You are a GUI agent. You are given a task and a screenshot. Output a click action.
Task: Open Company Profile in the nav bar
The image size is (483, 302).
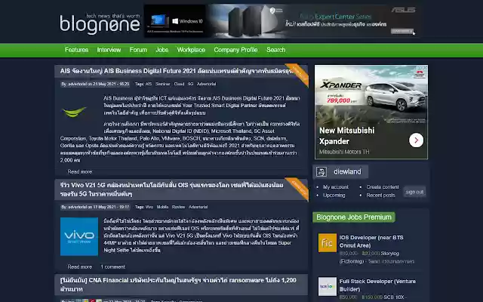(235, 50)
